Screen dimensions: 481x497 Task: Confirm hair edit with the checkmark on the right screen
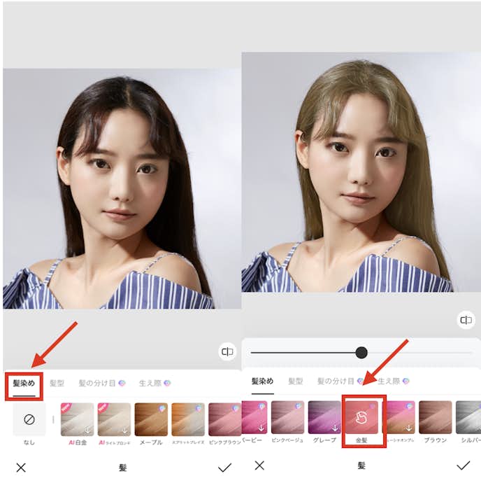[463, 465]
